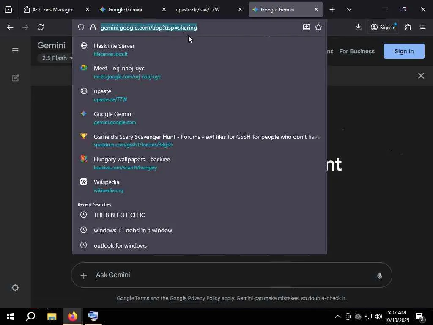433x325 pixels.
Task: Click the Ask Gemini input field
Action: click(x=231, y=275)
